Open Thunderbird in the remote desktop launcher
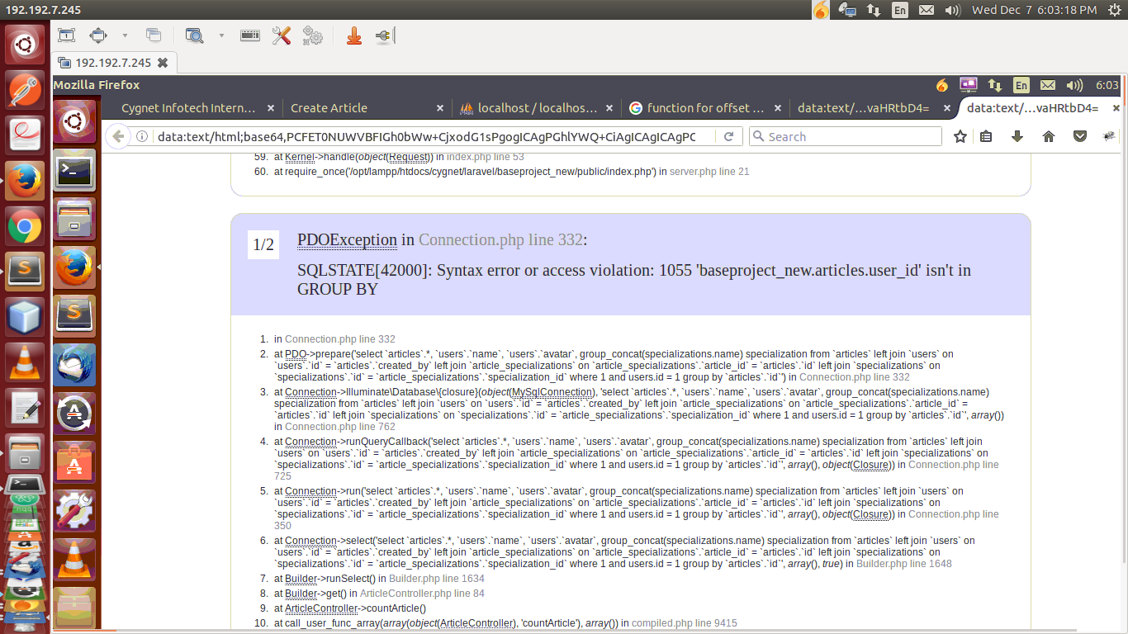Viewport: 1128px width, 634px height. point(74,365)
